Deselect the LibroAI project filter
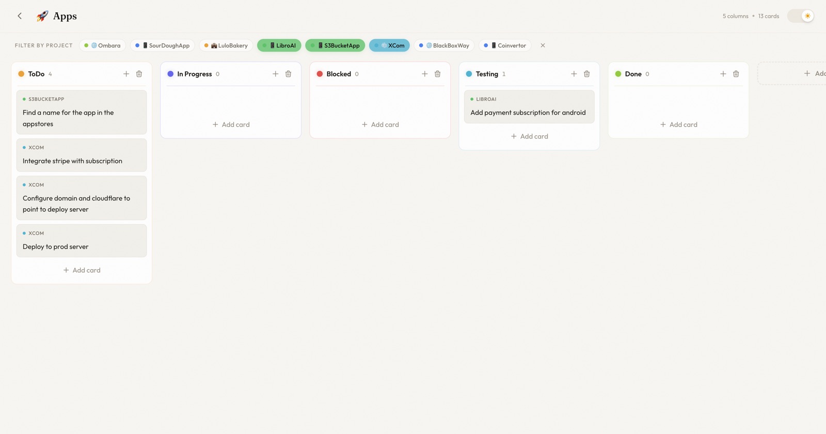The height and width of the screenshot is (434, 826). click(279, 45)
